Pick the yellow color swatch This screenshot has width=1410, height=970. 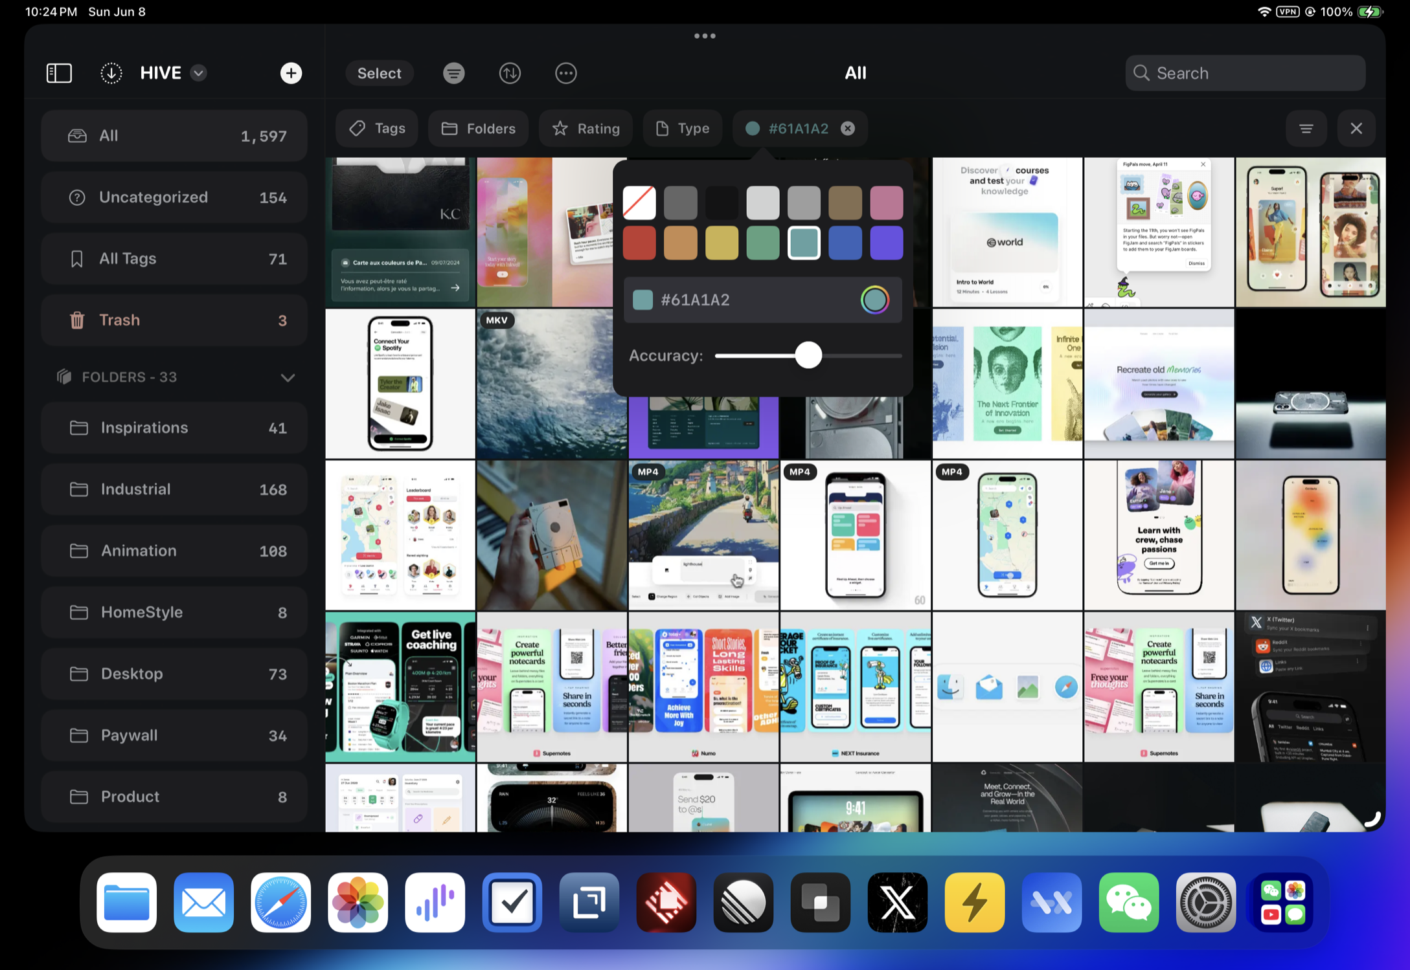(x=722, y=243)
